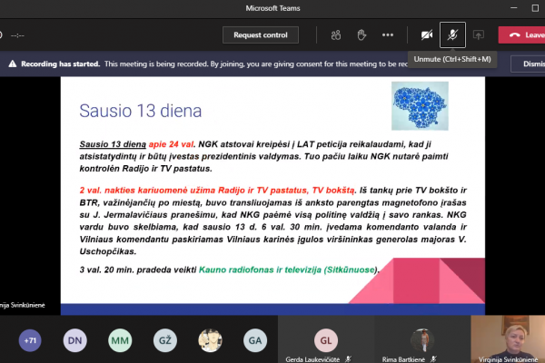545x363 pixels.
Task: Click the meeting timer display
Action: pos(17,35)
